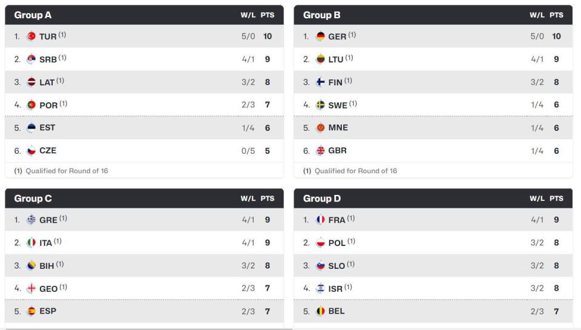The width and height of the screenshot is (581, 330).
Task: Open SRB team link in Group A
Action: [48, 59]
